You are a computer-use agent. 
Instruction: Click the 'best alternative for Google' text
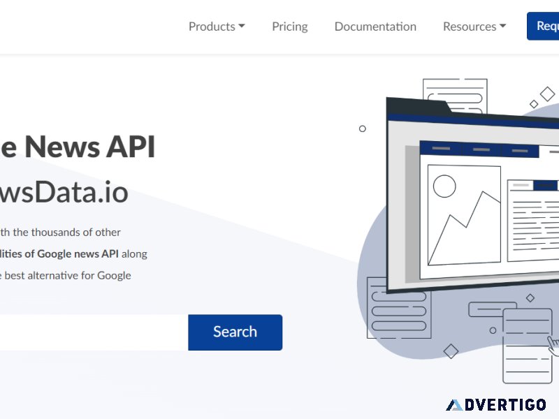point(68,275)
